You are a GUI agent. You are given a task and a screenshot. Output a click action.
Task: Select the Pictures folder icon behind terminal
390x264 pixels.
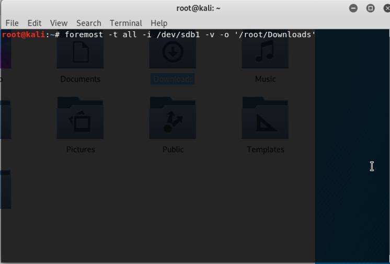click(80, 118)
